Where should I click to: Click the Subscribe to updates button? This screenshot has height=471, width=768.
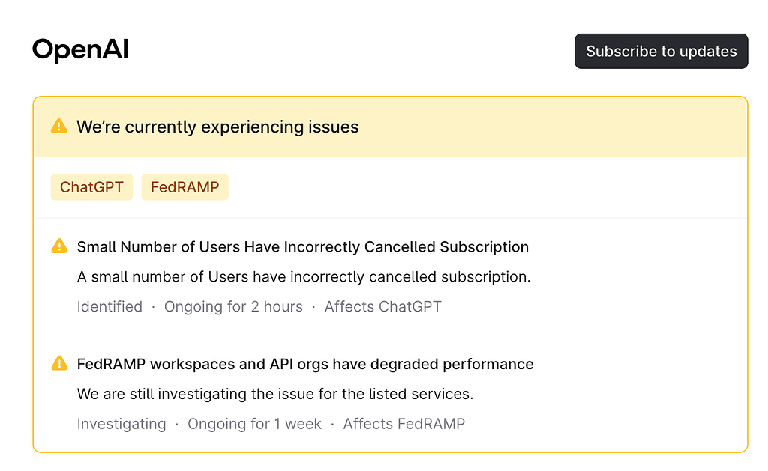(x=661, y=52)
